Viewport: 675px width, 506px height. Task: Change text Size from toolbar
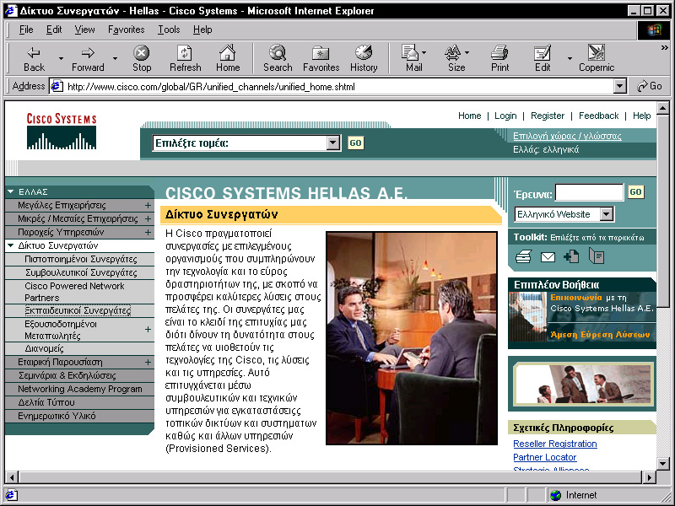[456, 58]
